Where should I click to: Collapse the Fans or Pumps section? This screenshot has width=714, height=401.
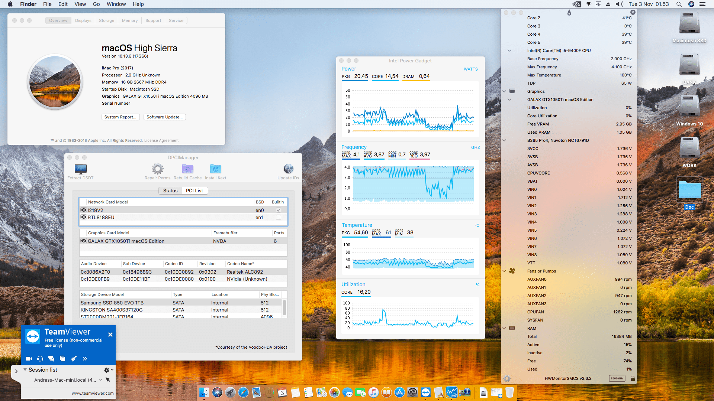pos(504,271)
